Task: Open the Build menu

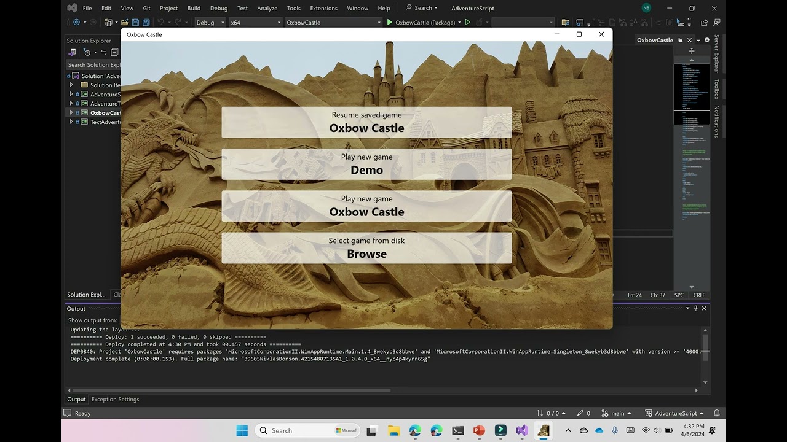Action: point(194,8)
